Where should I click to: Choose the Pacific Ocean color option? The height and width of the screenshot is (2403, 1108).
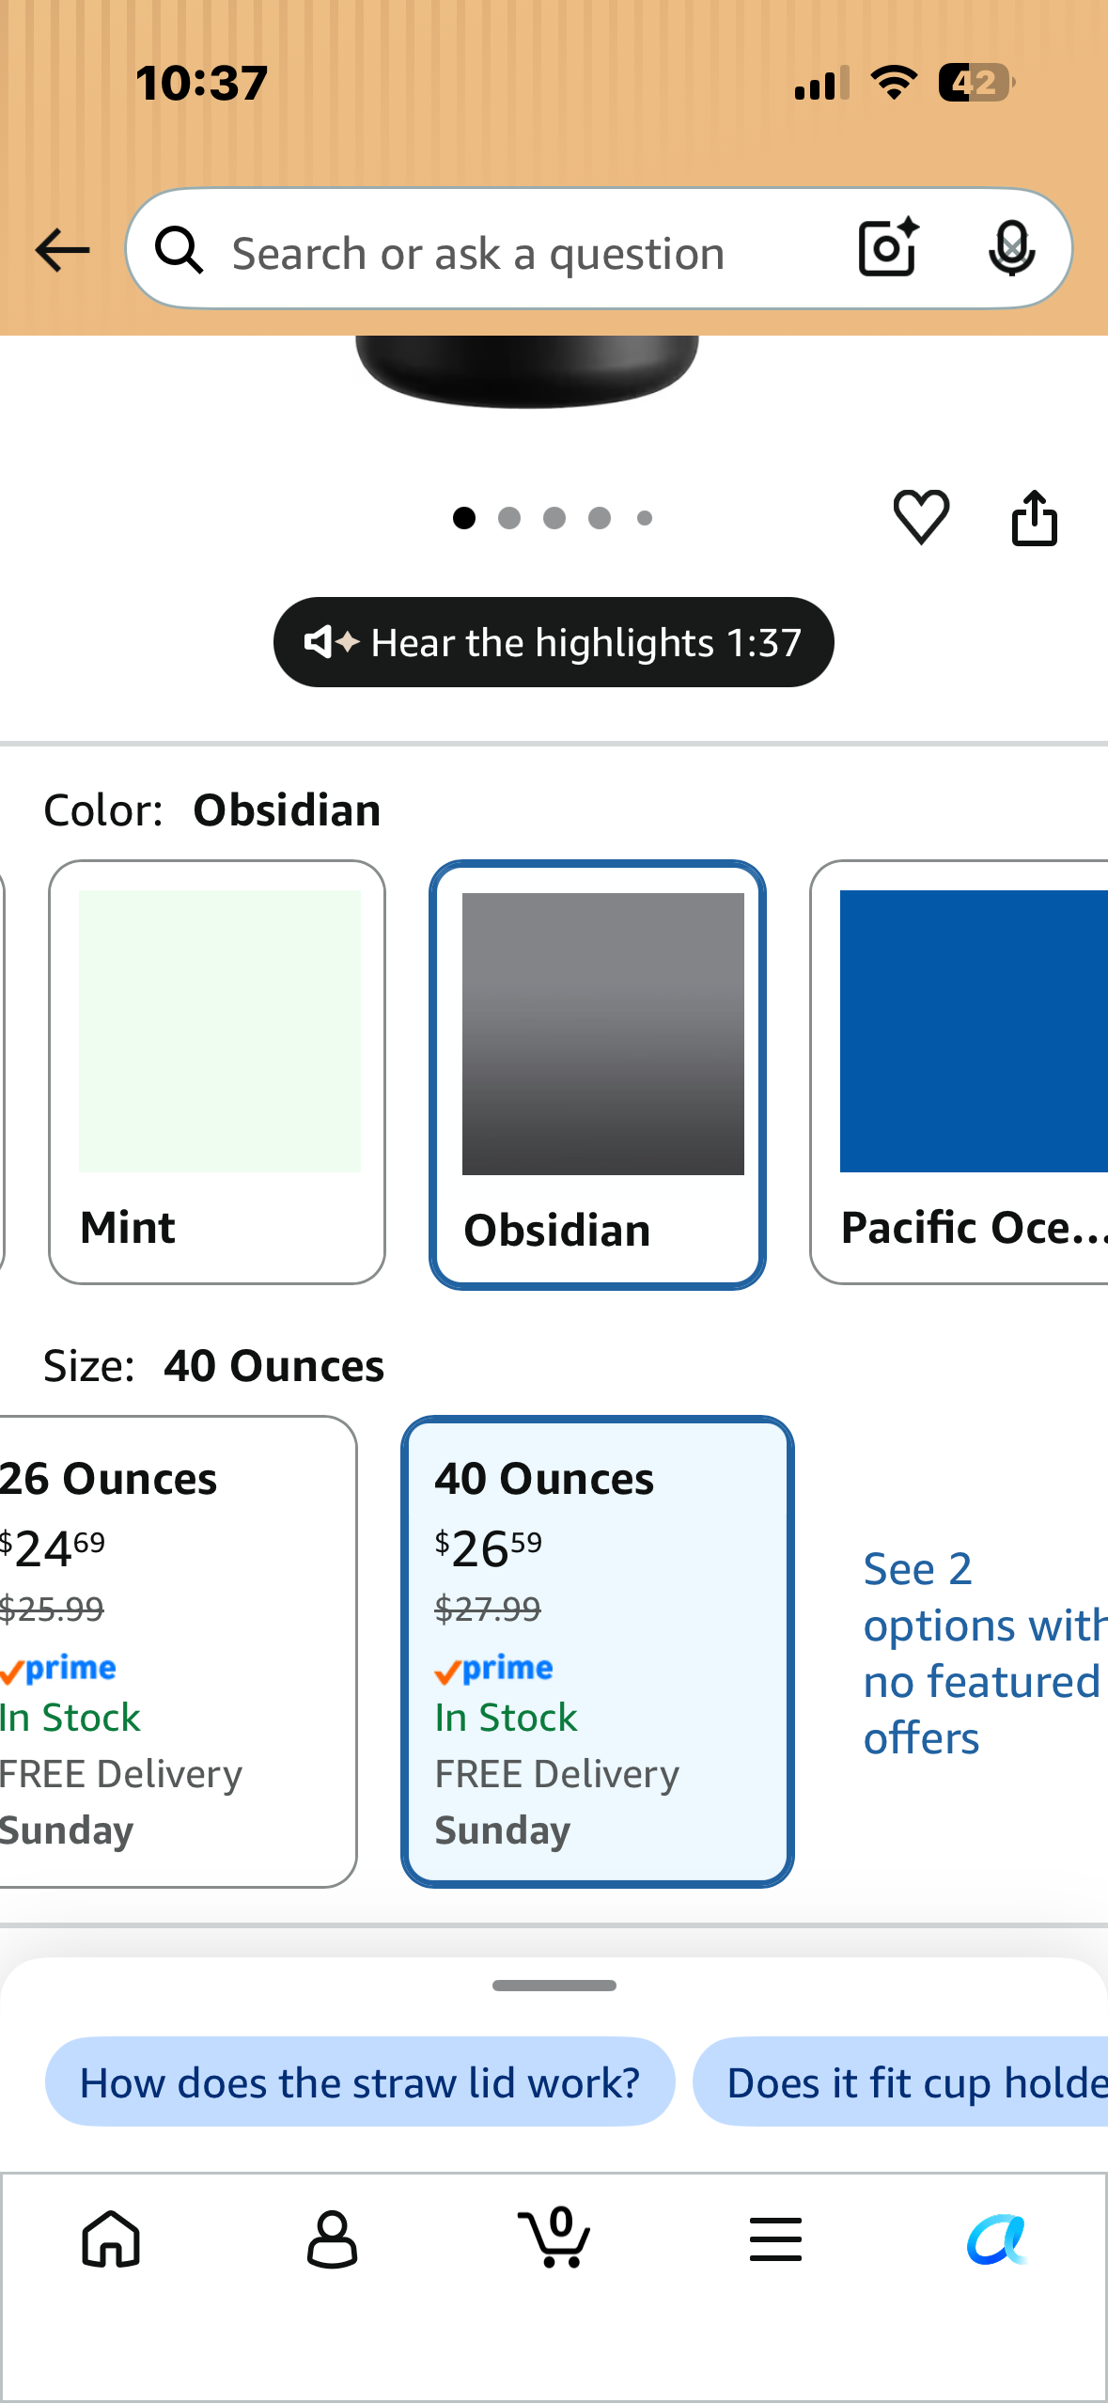960,1073
